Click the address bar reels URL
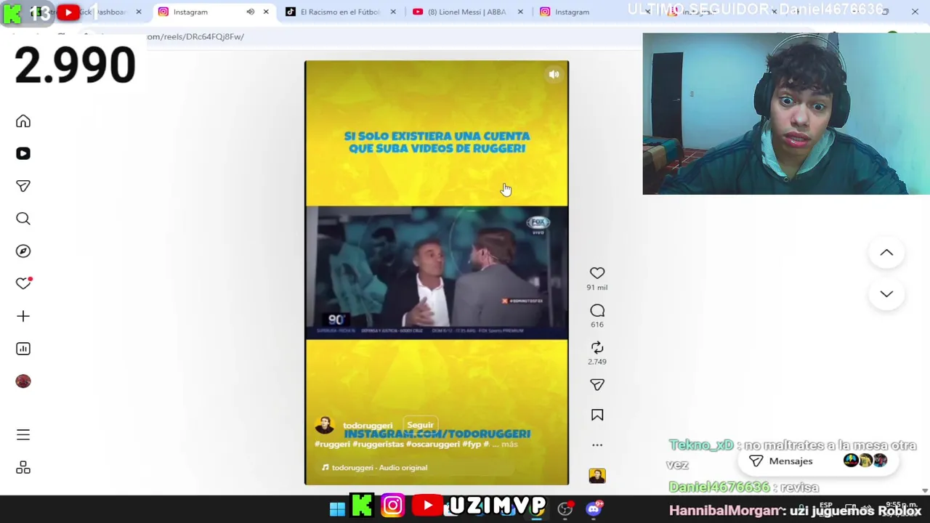This screenshot has width=930, height=523. point(195,36)
